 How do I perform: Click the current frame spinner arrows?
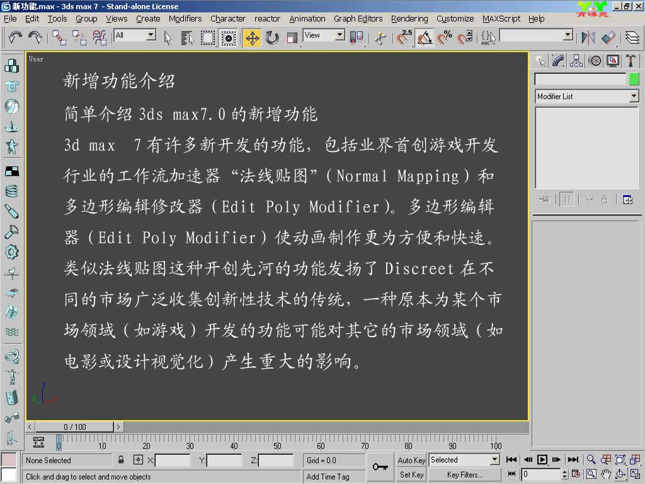click(564, 474)
